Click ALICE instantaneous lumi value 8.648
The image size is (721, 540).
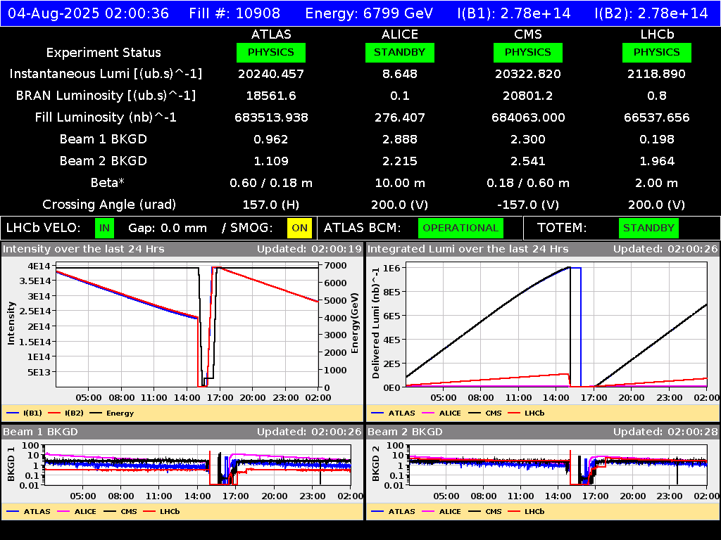pyautogui.click(x=400, y=74)
